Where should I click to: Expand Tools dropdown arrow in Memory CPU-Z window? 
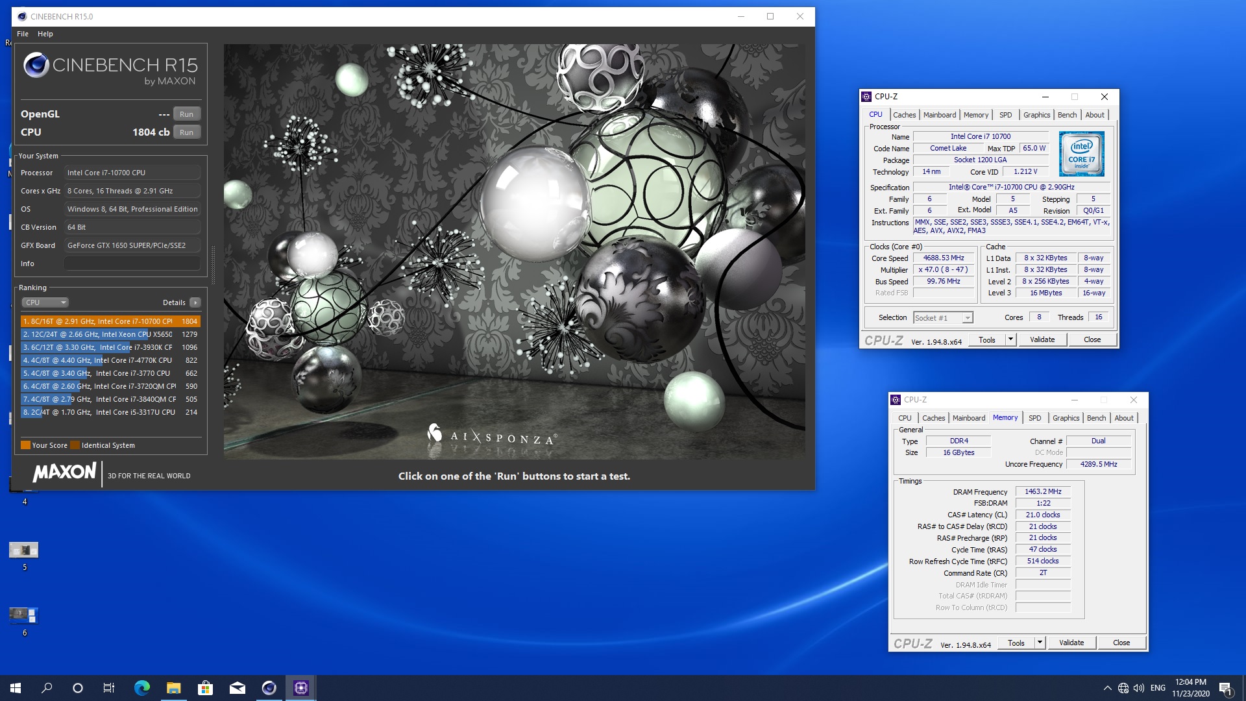(x=1040, y=643)
